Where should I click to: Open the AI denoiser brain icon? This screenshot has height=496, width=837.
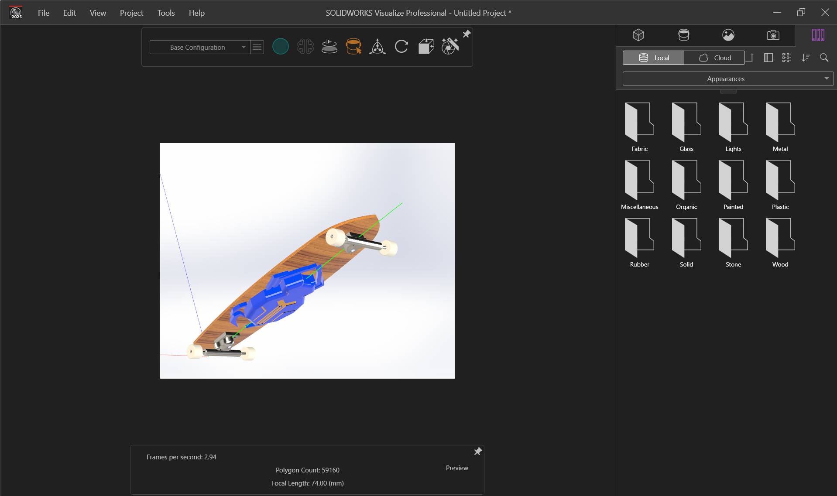click(306, 46)
